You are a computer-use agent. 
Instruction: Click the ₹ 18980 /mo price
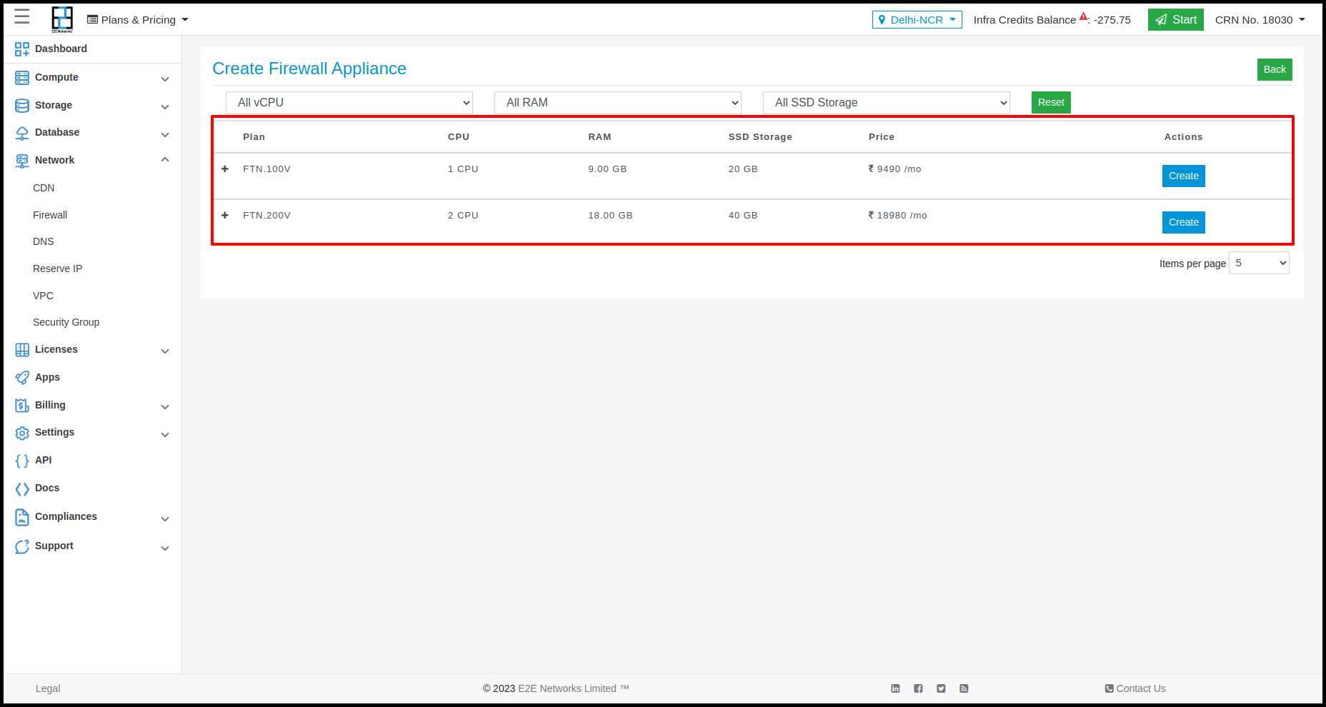click(x=897, y=216)
